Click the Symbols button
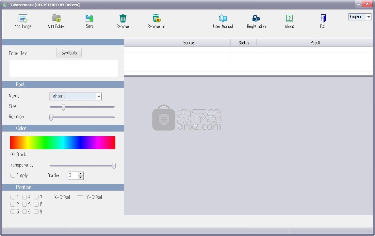The height and width of the screenshot is (236, 375). (69, 53)
